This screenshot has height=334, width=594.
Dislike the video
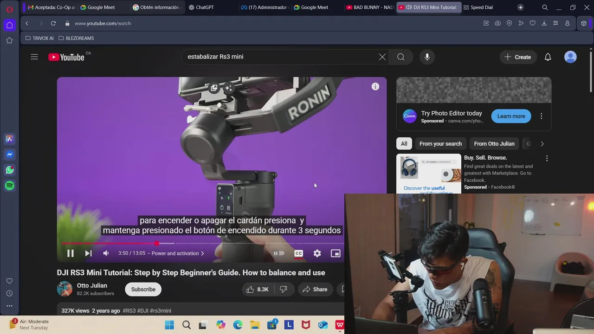coord(284,289)
